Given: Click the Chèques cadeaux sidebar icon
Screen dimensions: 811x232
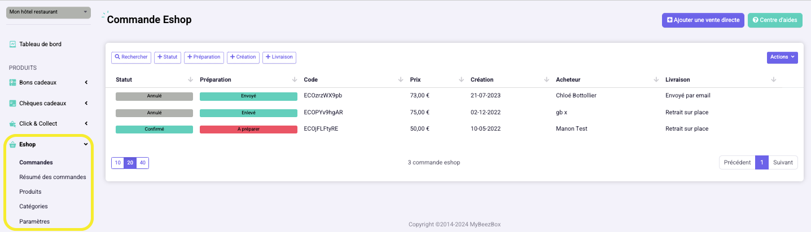Looking at the screenshot, I should 12,103.
